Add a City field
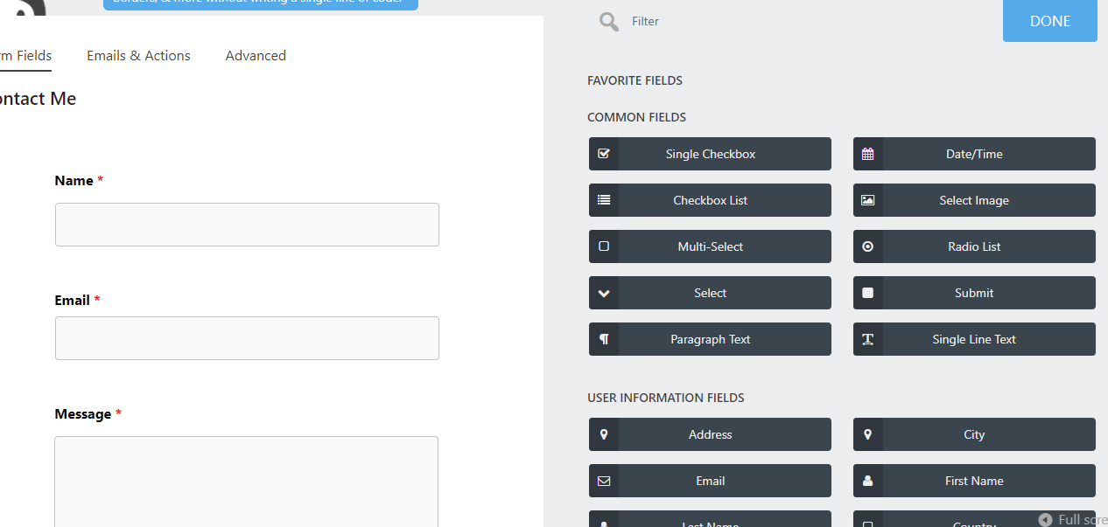The height and width of the screenshot is (527, 1108). click(974, 434)
